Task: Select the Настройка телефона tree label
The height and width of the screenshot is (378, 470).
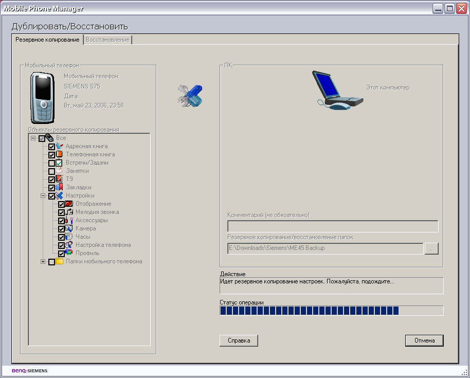Action: click(x=103, y=245)
